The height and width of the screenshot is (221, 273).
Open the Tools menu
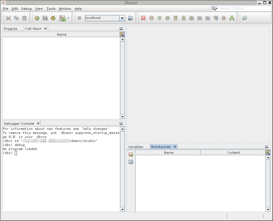pyautogui.click(x=51, y=9)
